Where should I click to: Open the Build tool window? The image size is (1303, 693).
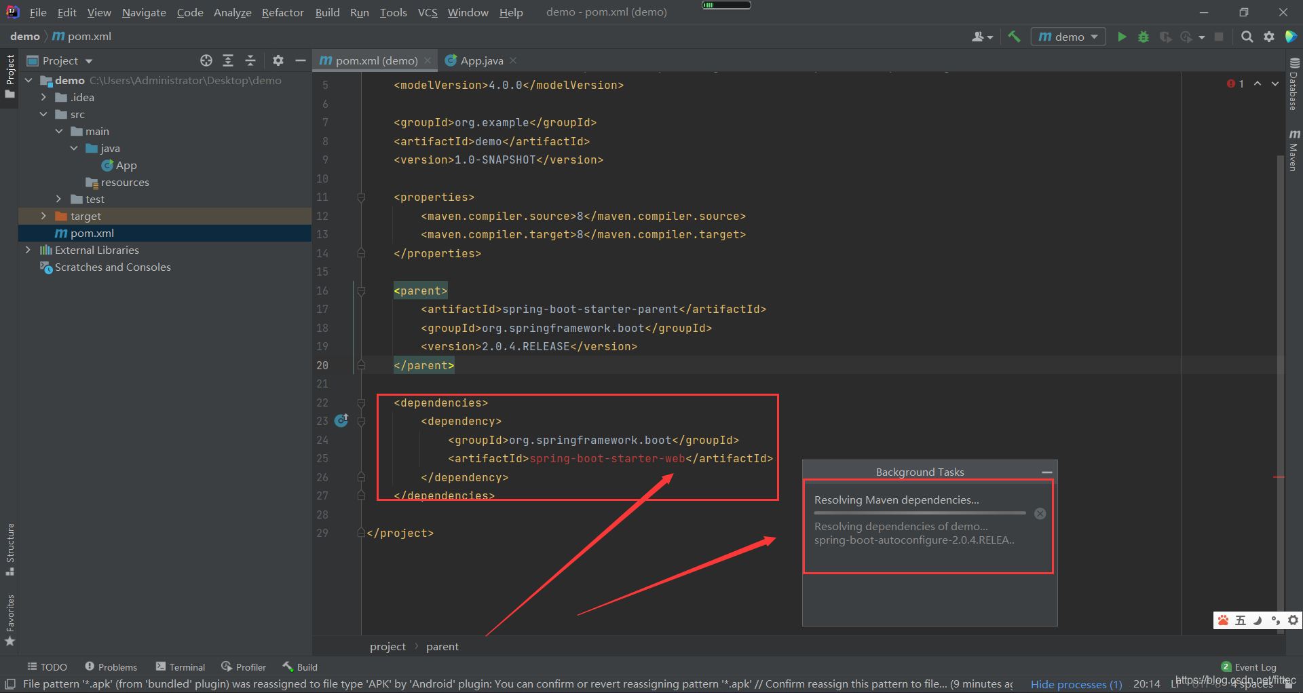(x=300, y=667)
